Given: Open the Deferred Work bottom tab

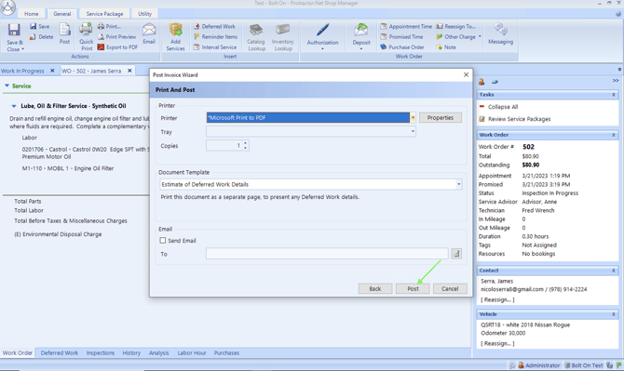Looking at the screenshot, I should (60, 352).
